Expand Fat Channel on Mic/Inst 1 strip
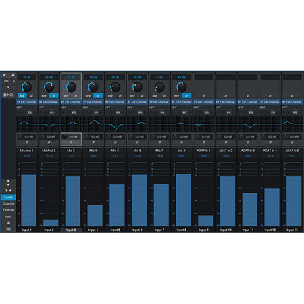Image resolution: width=304 pixels, height=304 pixels. pyautogui.click(x=27, y=102)
